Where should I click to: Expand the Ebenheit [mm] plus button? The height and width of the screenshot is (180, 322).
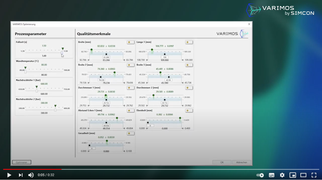189,111
